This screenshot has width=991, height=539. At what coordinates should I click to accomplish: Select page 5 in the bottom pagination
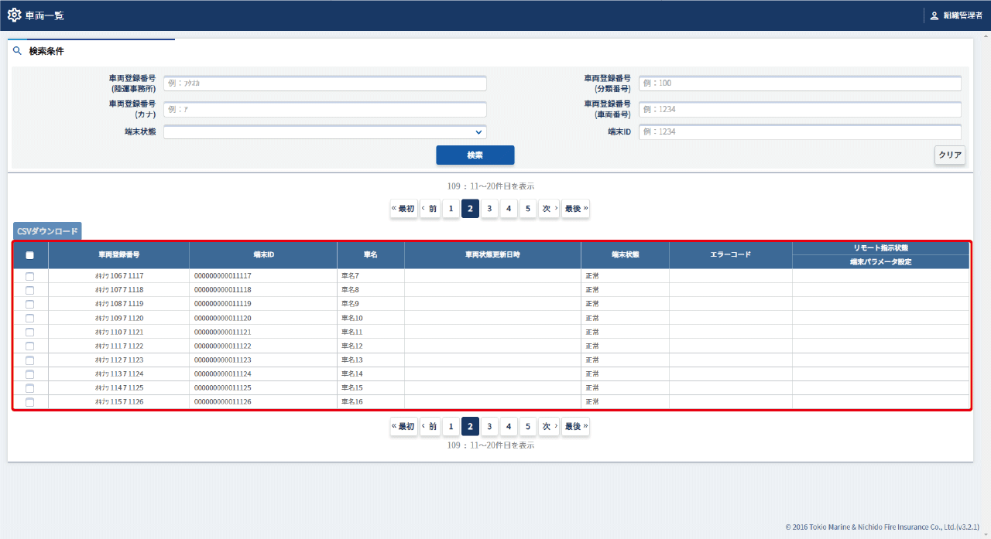tap(527, 426)
